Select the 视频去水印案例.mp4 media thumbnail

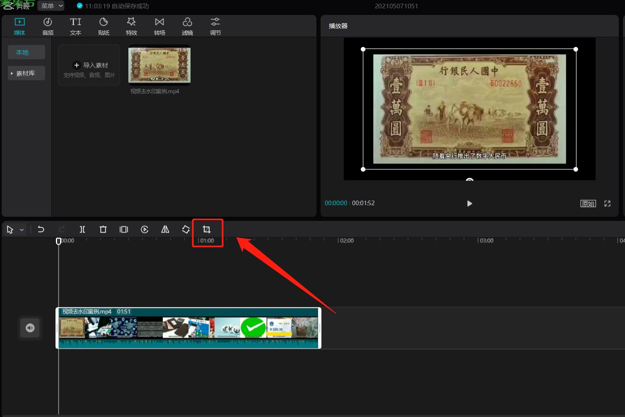(159, 65)
